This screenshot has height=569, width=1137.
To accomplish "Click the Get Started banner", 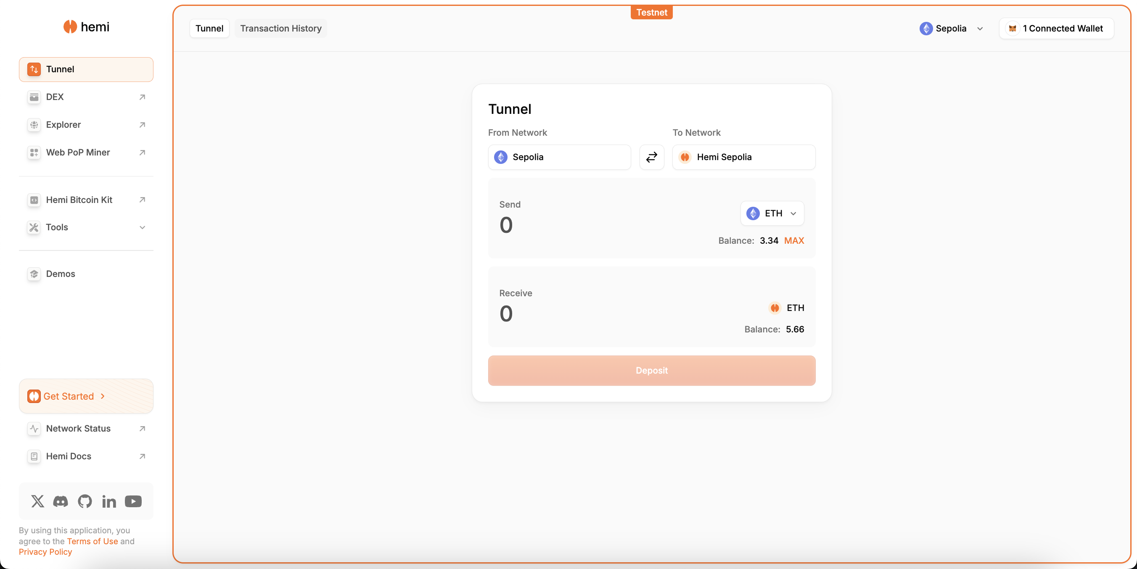I will (86, 396).
